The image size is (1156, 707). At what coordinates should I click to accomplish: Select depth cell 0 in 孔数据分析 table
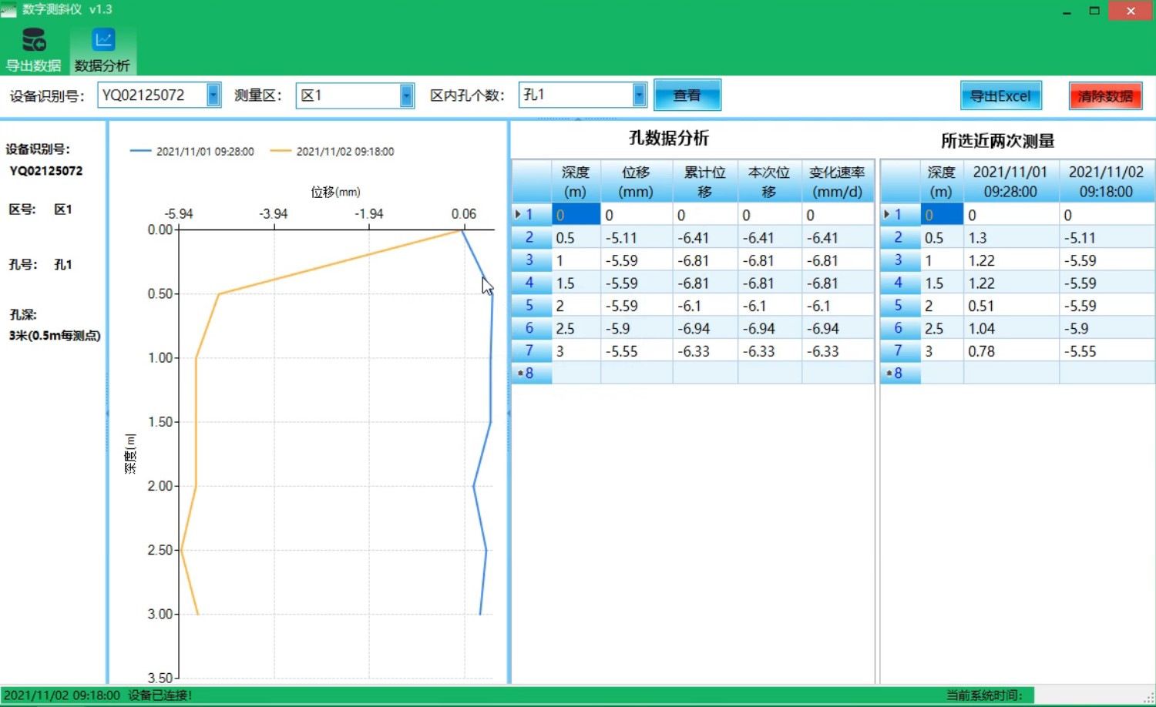pos(575,215)
